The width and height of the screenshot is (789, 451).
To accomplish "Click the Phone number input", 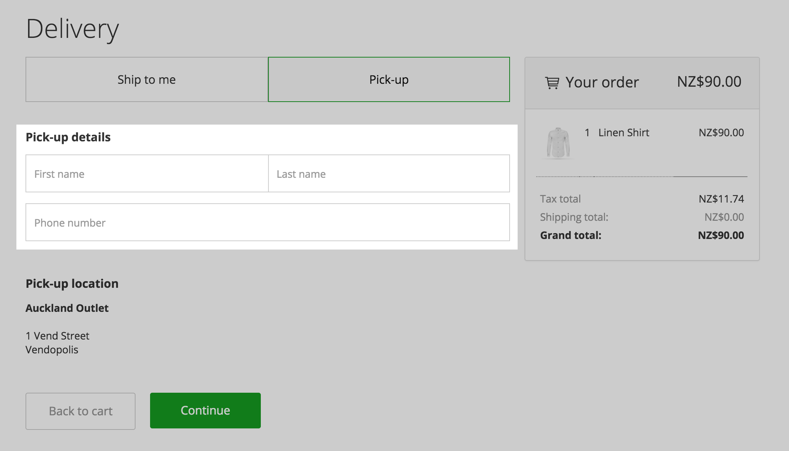I will coord(267,223).
